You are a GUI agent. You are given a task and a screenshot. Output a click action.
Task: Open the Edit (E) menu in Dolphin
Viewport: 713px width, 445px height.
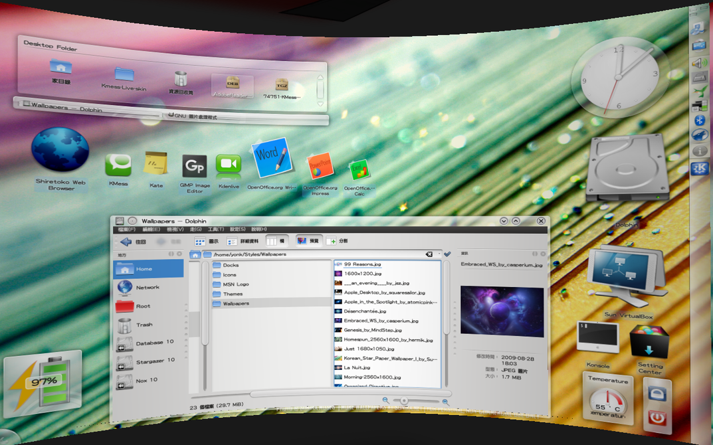point(151,230)
